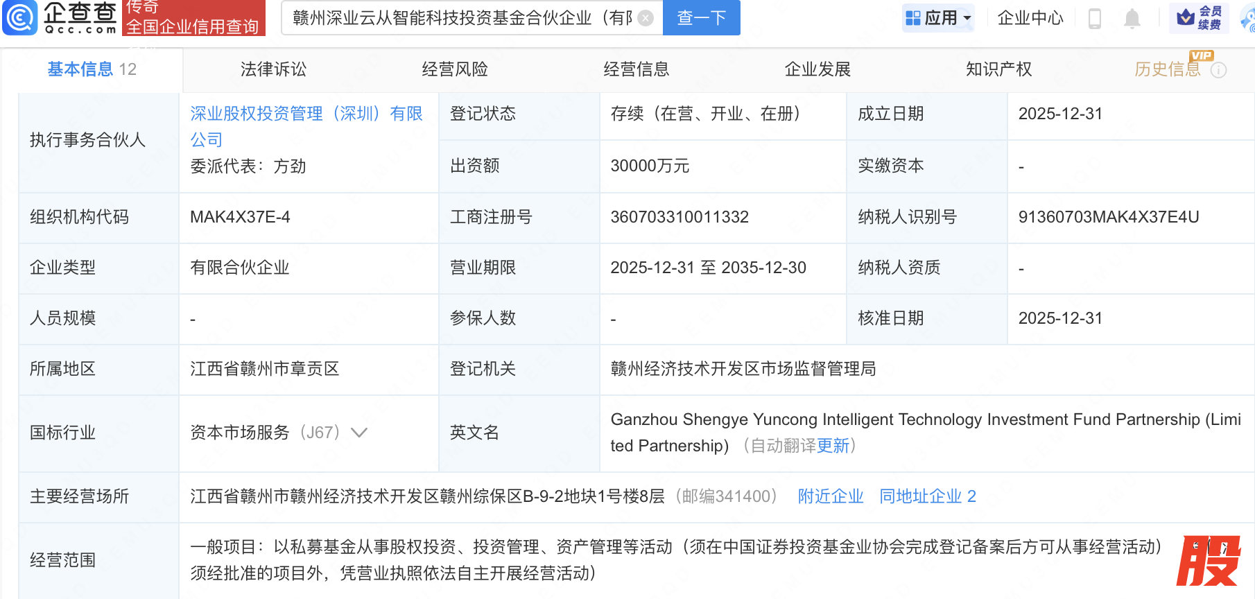Go to 企业中心
This screenshot has height=599, width=1255.
click(1030, 18)
